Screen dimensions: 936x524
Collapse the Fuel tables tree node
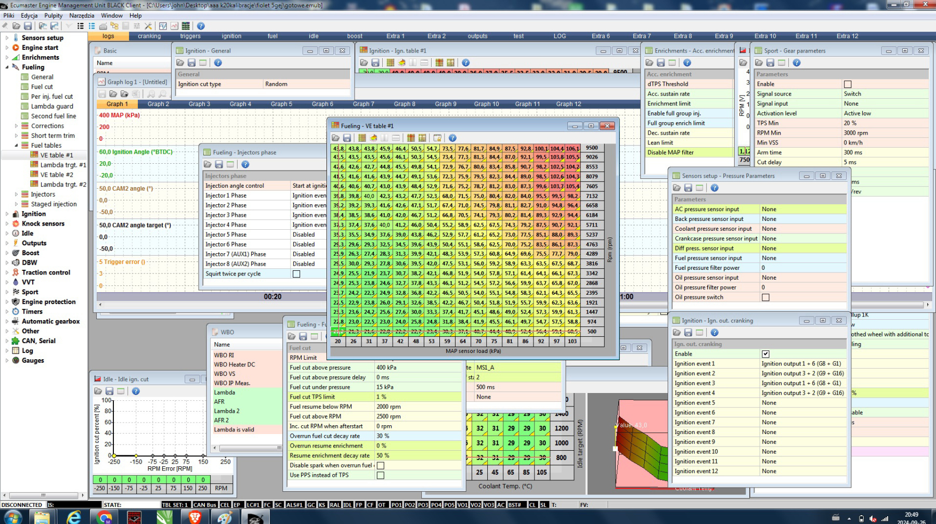tap(16, 146)
